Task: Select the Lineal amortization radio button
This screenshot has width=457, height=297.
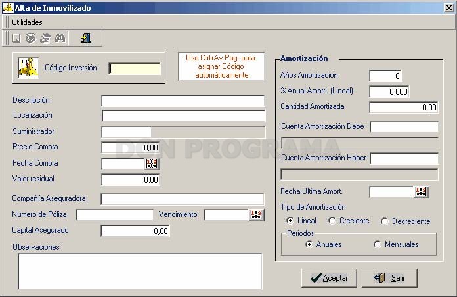Action: pyautogui.click(x=290, y=221)
